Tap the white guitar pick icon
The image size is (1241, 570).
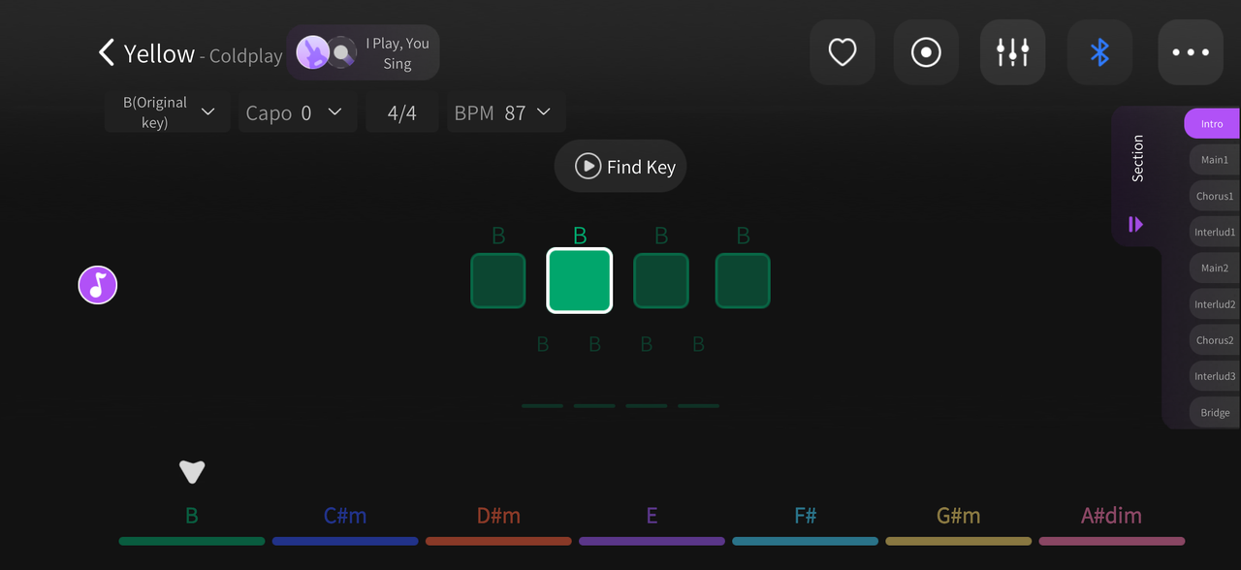tap(192, 472)
